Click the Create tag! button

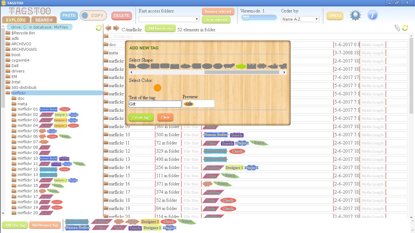(141, 117)
